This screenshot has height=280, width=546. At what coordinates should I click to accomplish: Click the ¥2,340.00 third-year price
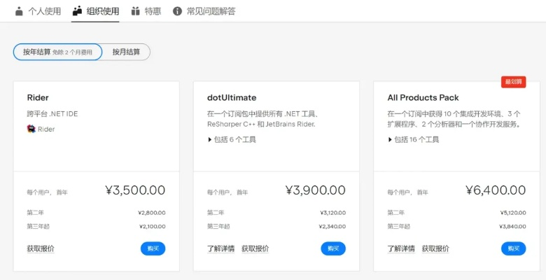pos(332,226)
